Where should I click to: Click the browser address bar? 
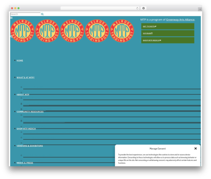(100, 8)
